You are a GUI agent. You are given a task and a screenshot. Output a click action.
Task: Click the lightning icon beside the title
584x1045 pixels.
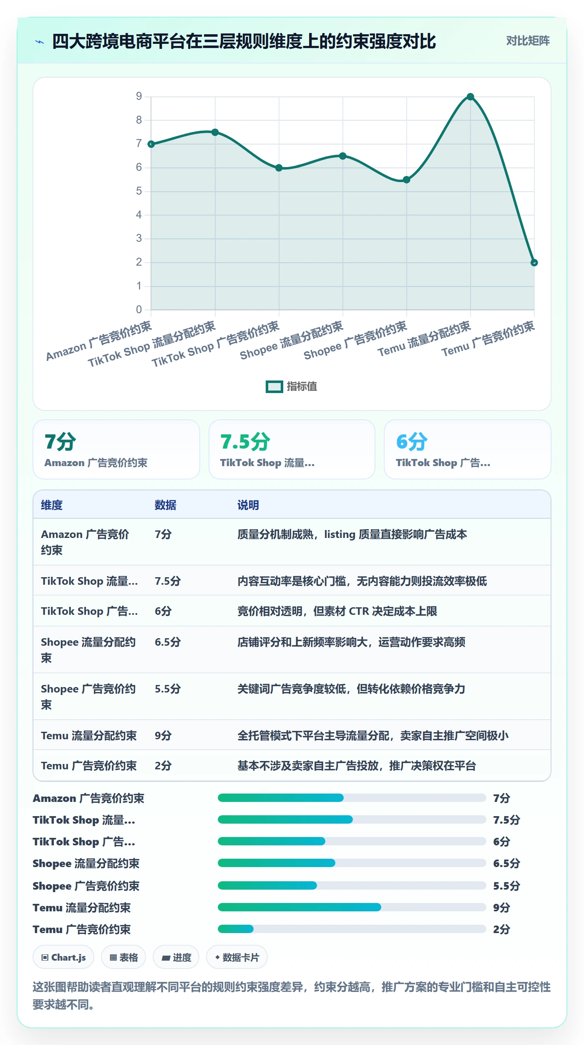point(40,42)
